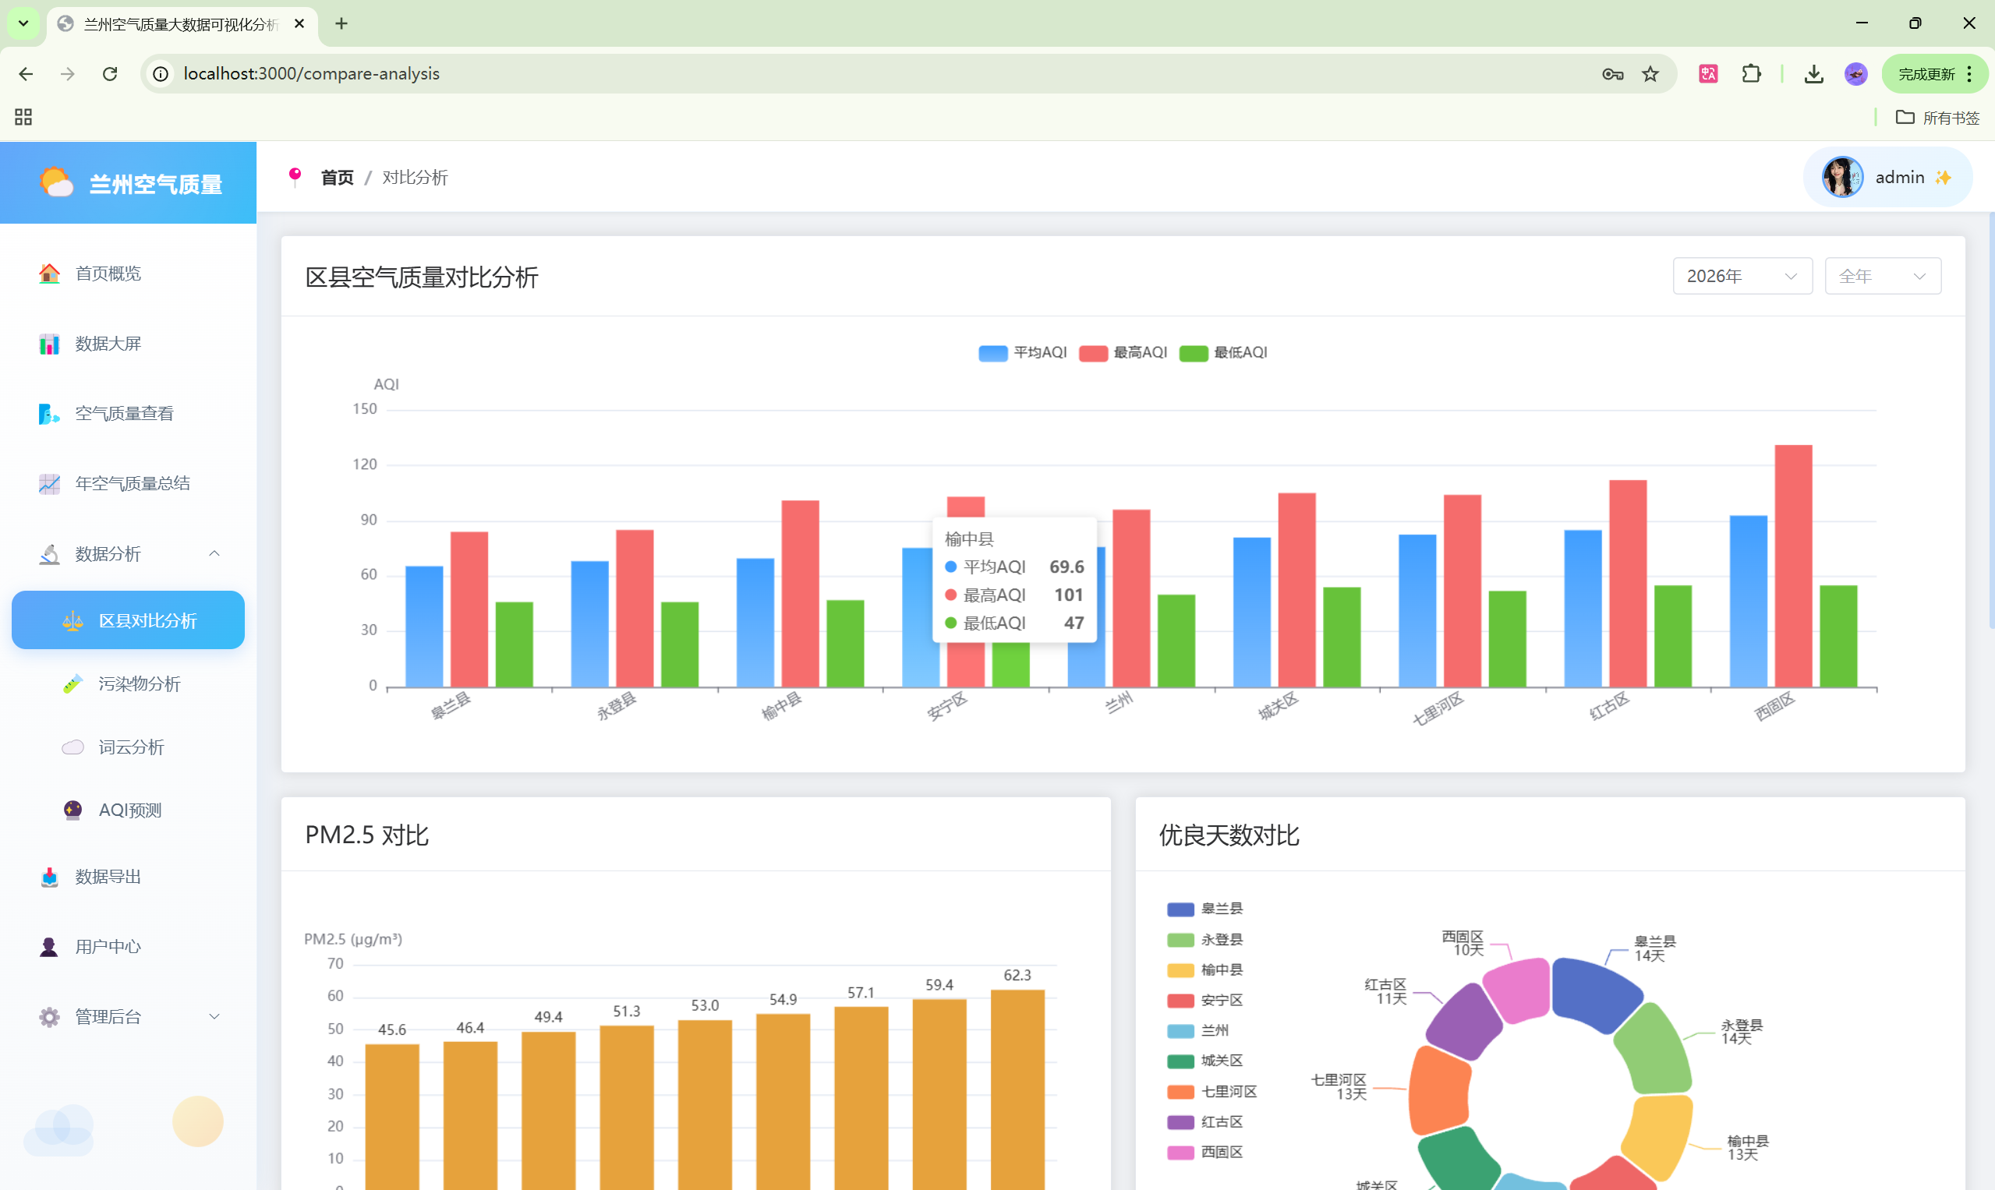Toggle the 平均AQI legend series

click(1023, 353)
